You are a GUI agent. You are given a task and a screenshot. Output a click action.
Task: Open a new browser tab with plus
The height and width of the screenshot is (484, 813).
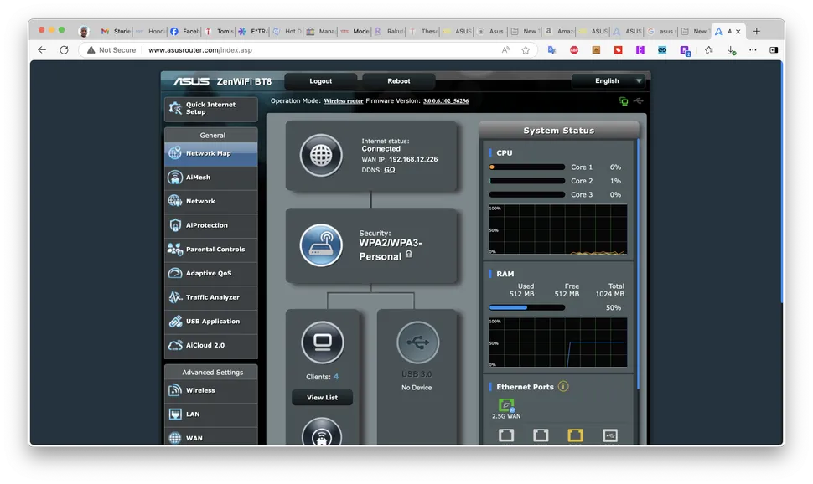757,32
